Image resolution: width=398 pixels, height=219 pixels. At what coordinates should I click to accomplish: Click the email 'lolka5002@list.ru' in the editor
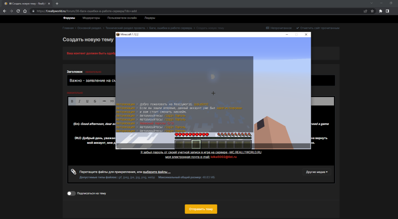(x=224, y=157)
